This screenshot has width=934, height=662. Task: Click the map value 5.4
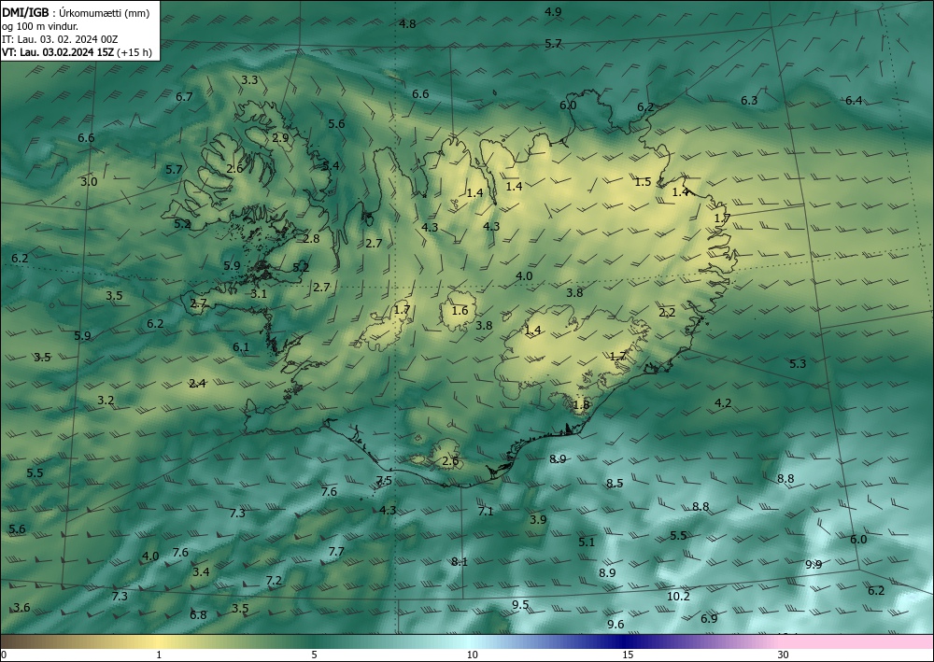(330, 165)
